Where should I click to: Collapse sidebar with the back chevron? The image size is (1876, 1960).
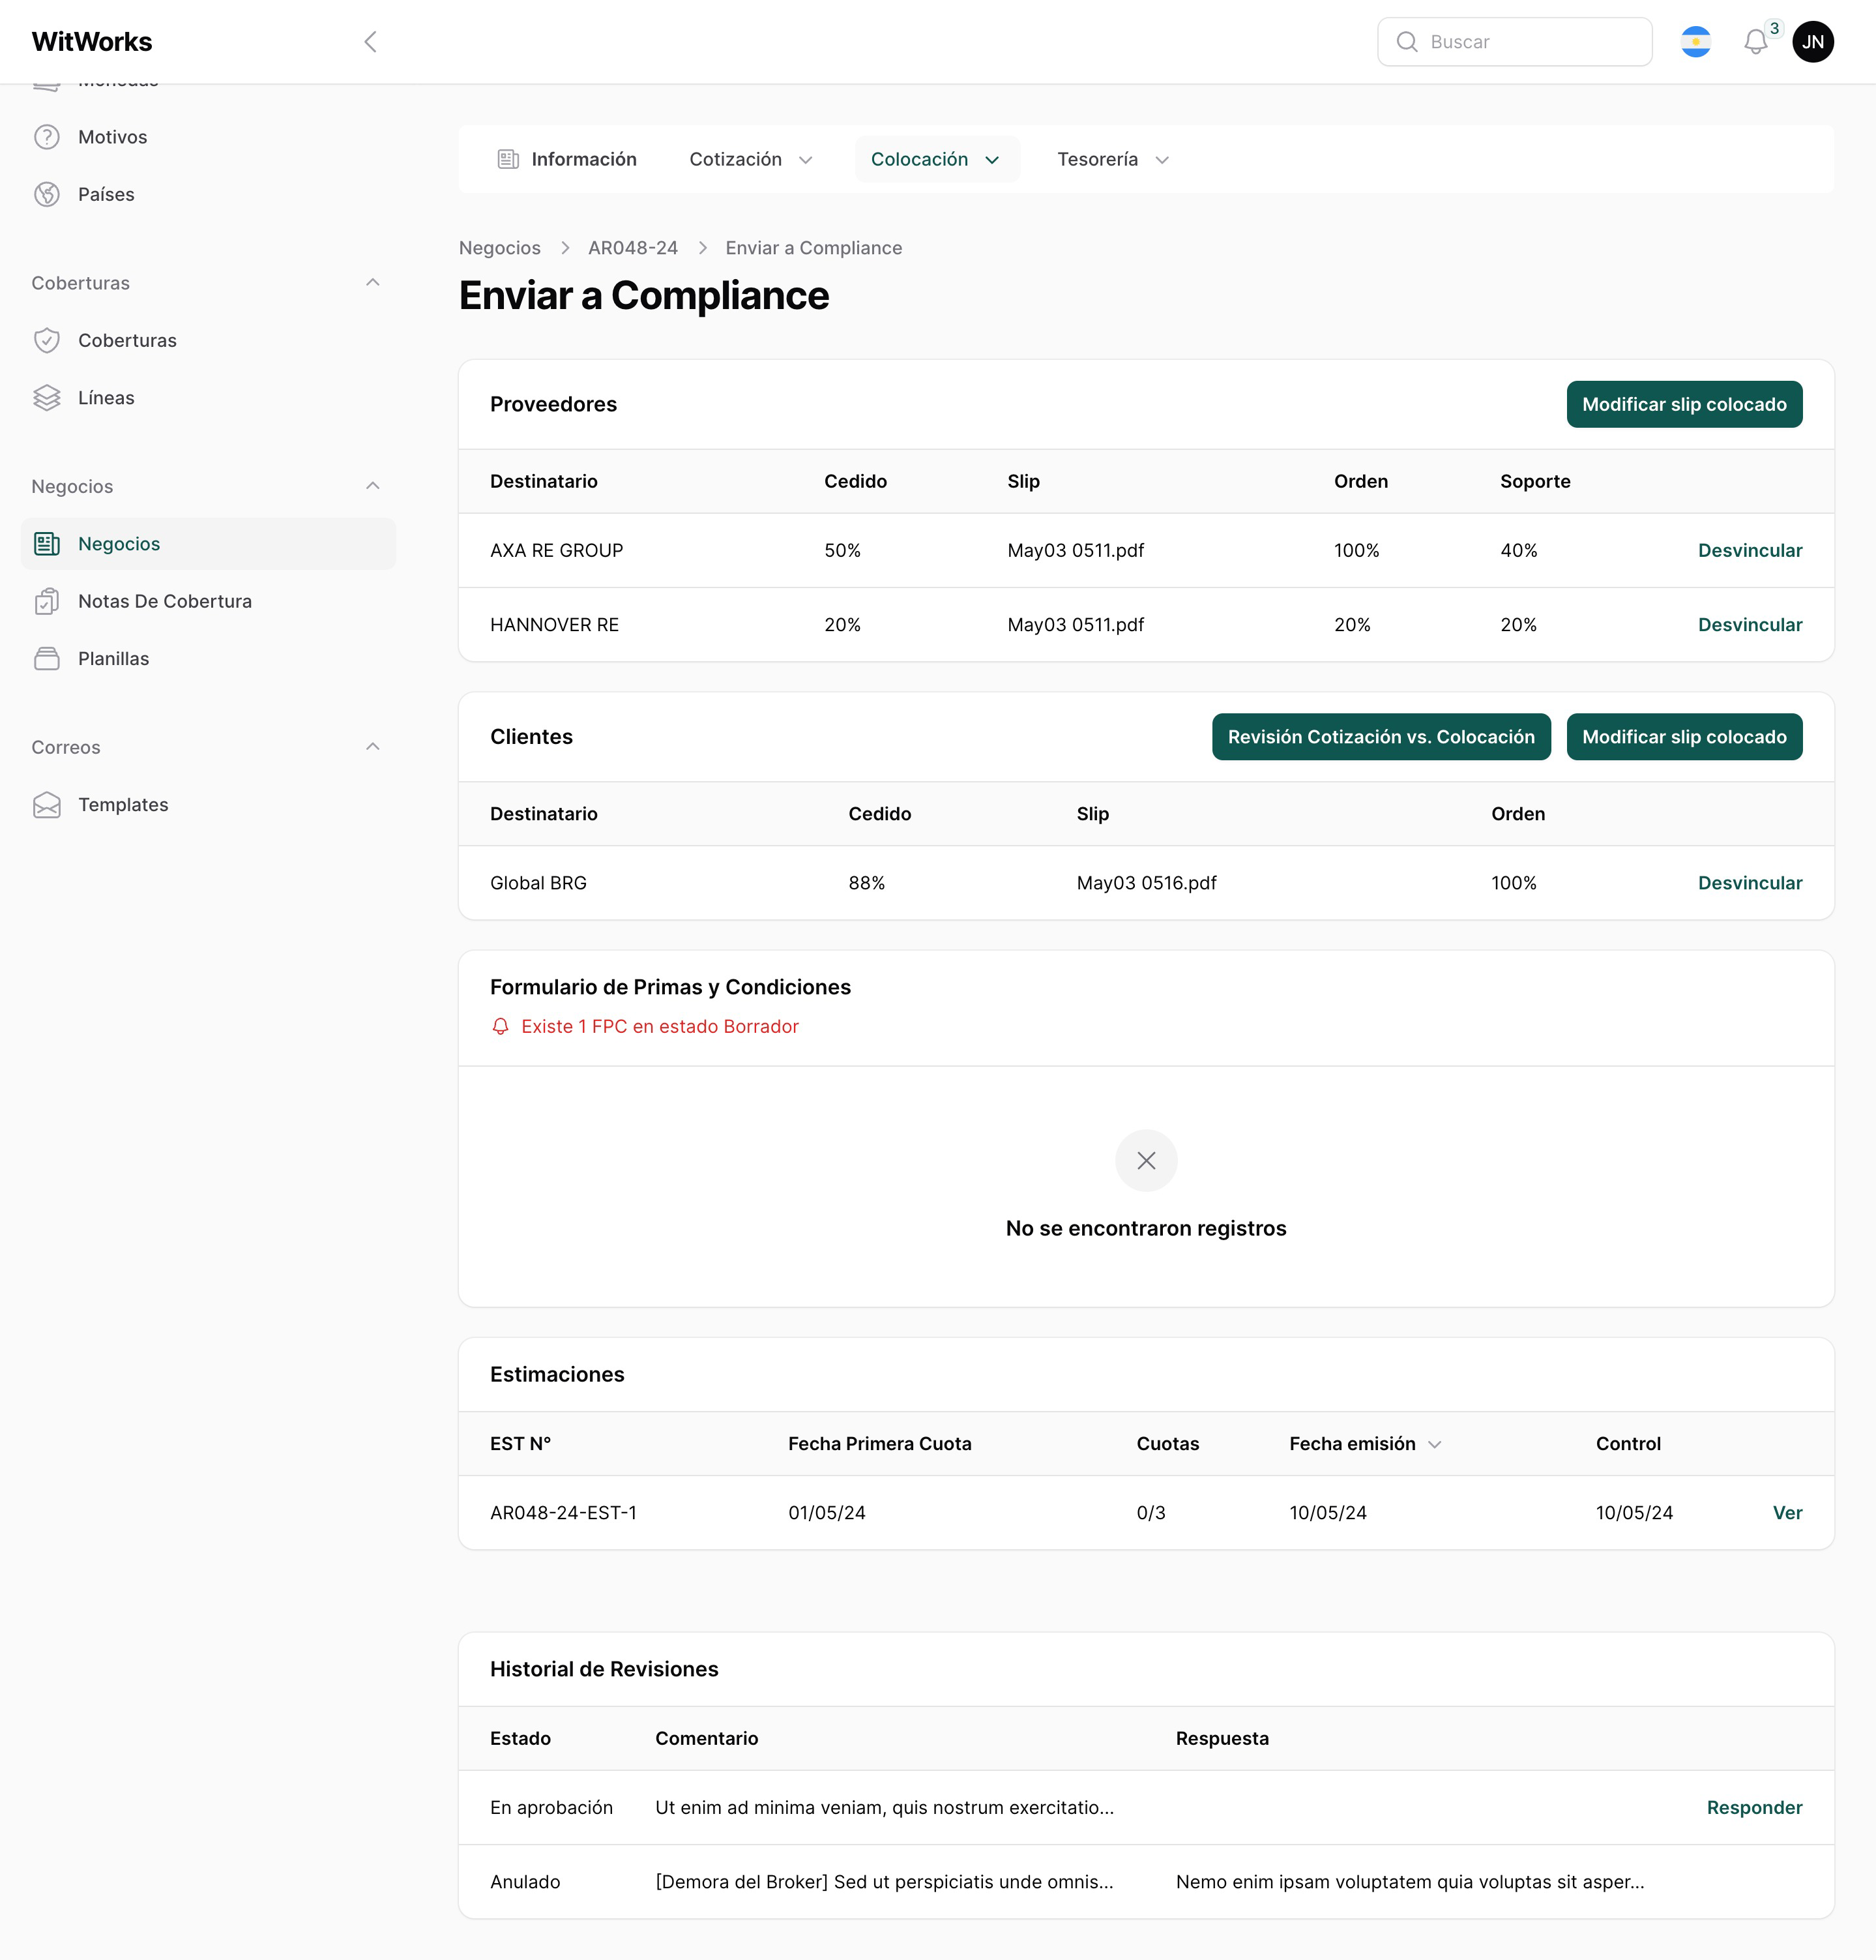click(x=371, y=41)
